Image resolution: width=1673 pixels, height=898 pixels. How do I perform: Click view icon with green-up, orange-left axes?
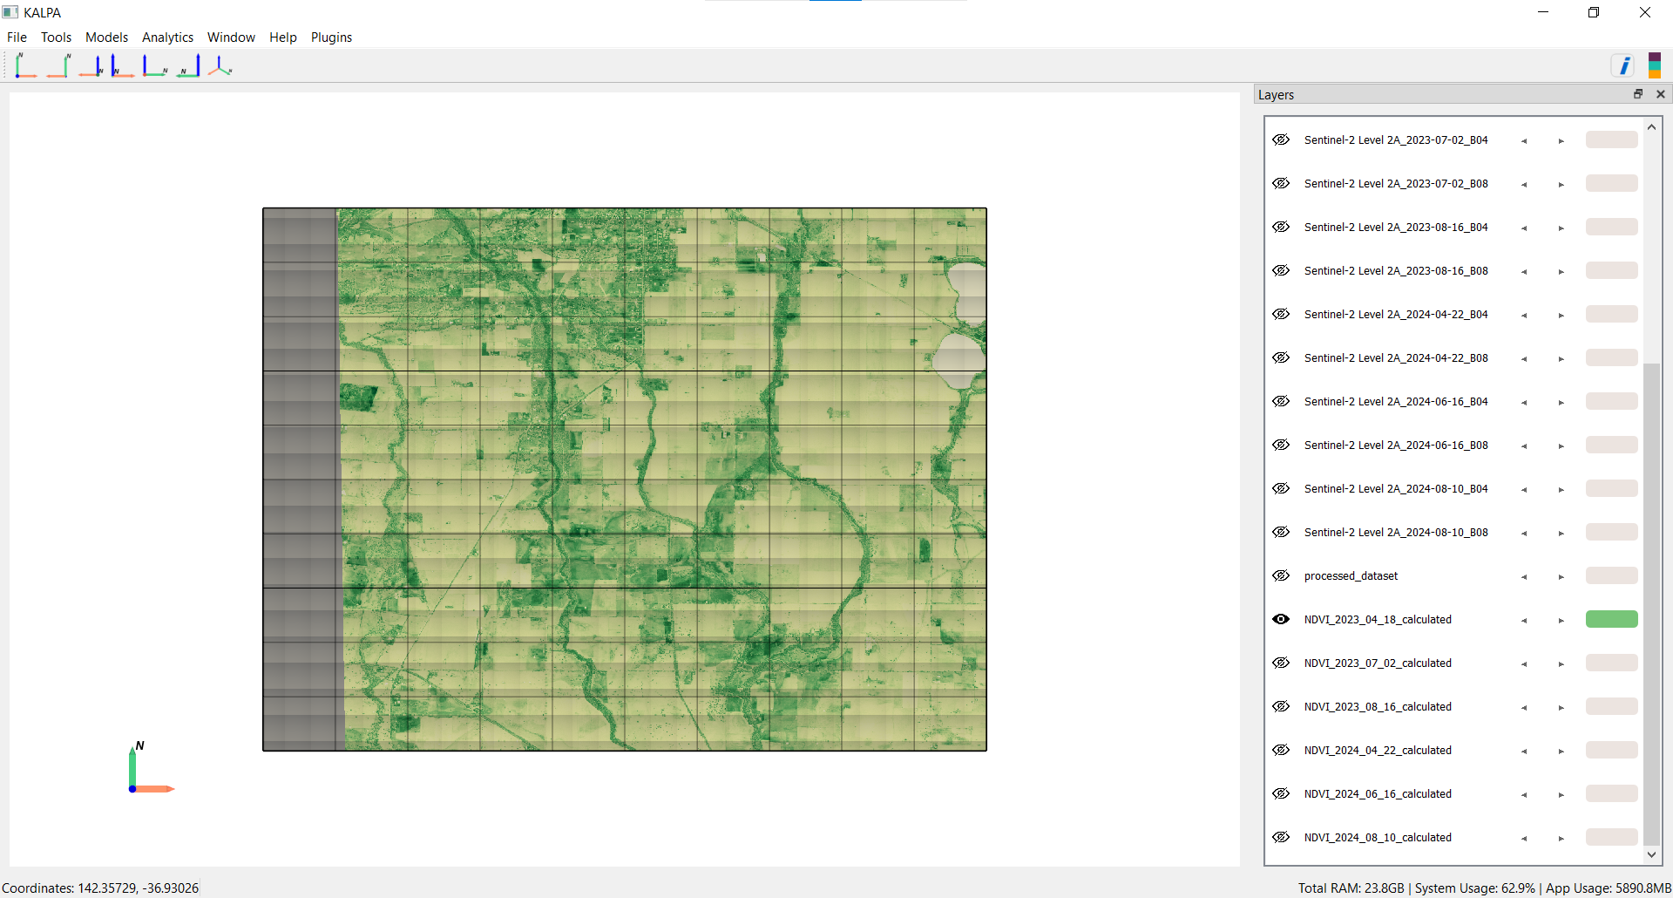click(58, 66)
